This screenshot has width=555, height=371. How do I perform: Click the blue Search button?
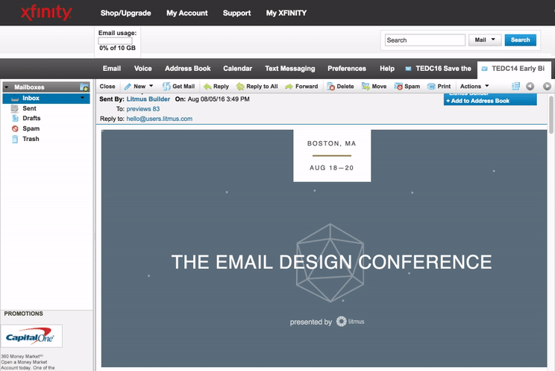[521, 40]
